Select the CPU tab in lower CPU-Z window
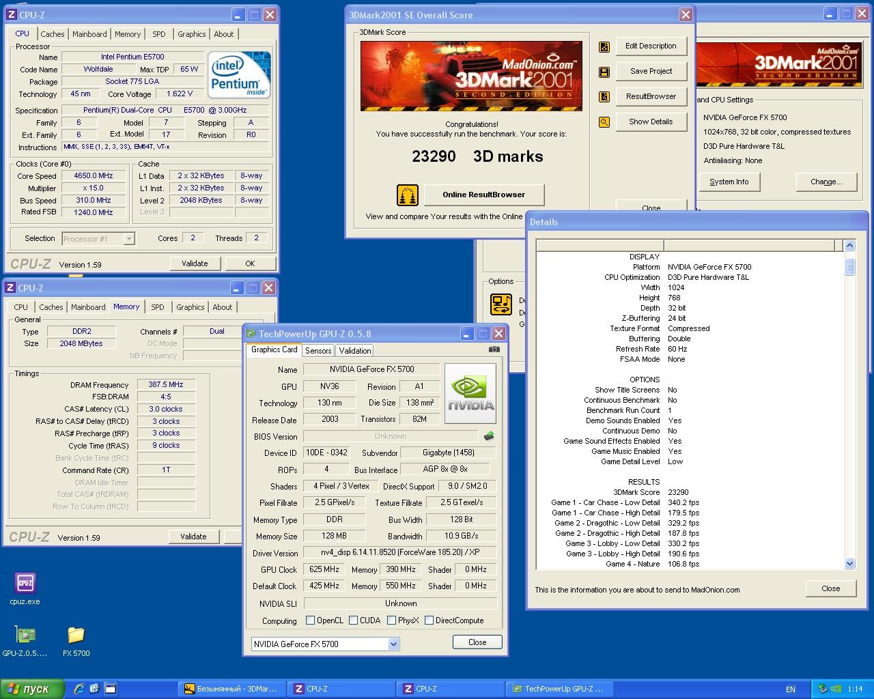 [21, 307]
